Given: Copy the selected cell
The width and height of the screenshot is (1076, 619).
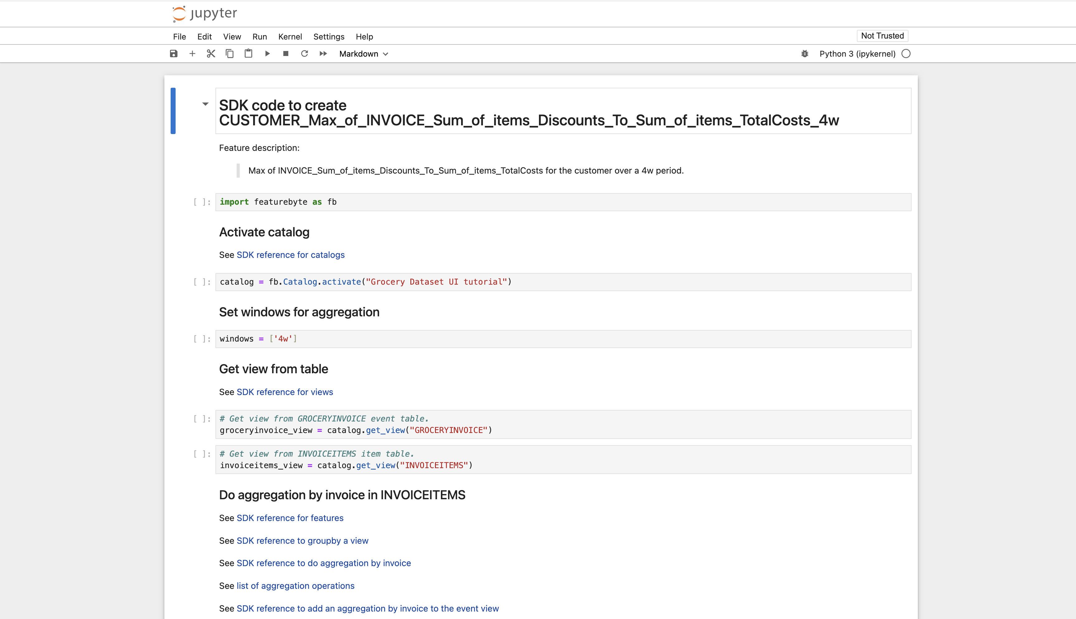Looking at the screenshot, I should pos(230,54).
